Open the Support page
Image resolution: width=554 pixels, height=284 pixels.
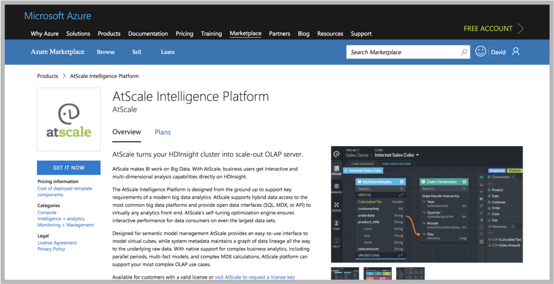[x=361, y=34]
